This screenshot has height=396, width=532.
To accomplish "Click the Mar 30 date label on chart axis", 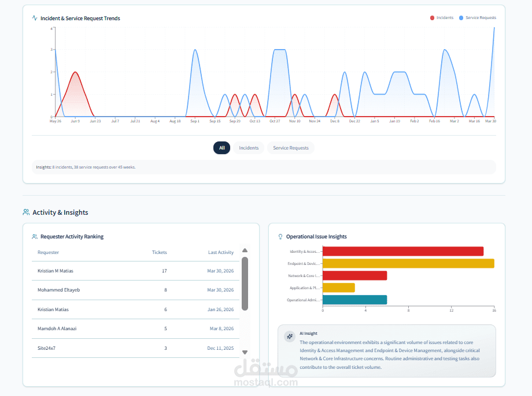I will coord(490,121).
